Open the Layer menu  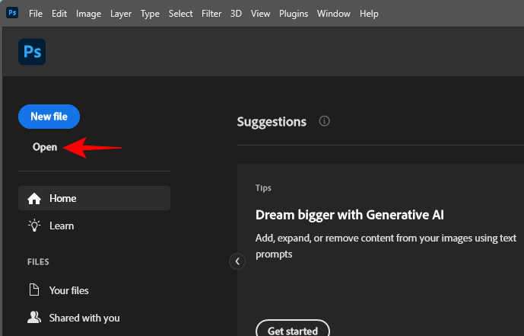[x=121, y=14]
